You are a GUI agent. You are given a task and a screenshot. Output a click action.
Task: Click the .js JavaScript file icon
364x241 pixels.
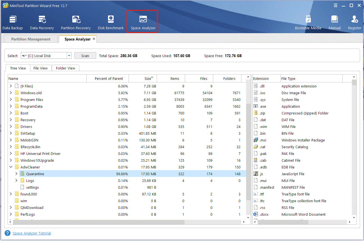point(256,174)
